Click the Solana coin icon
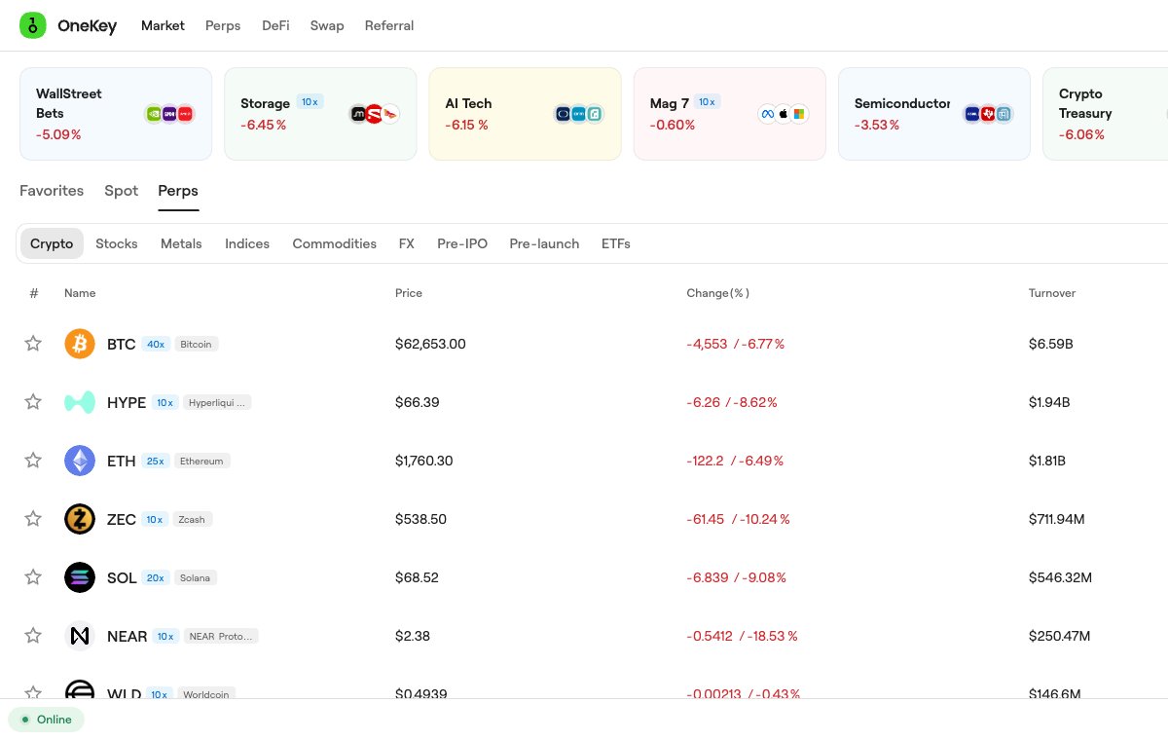This screenshot has width=1168, height=740. [x=80, y=577]
